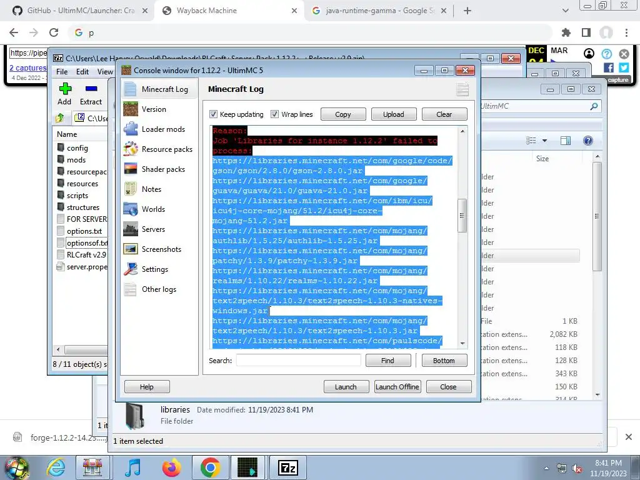Open the Version page
The width and height of the screenshot is (640, 480).
pyautogui.click(x=154, y=109)
